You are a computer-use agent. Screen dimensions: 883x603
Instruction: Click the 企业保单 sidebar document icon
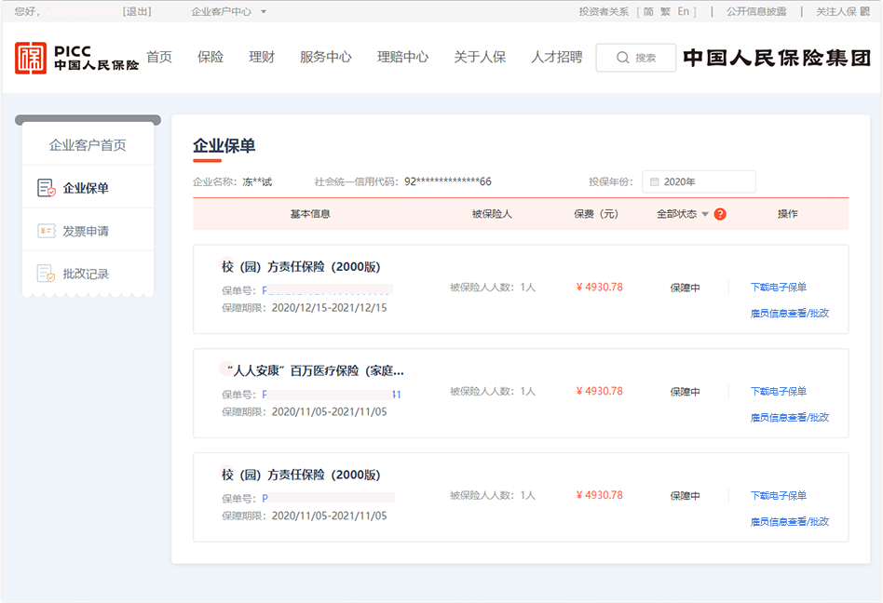point(47,188)
